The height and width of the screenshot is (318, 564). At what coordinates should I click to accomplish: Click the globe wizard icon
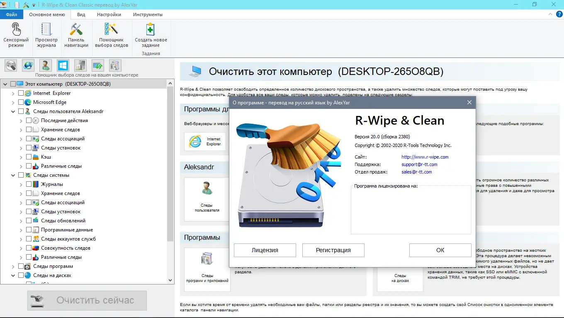pos(28,65)
